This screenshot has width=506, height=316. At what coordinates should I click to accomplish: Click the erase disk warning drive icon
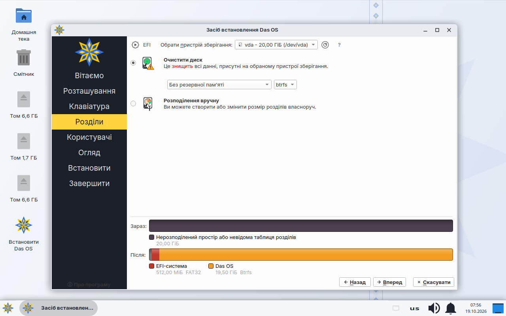(x=148, y=64)
